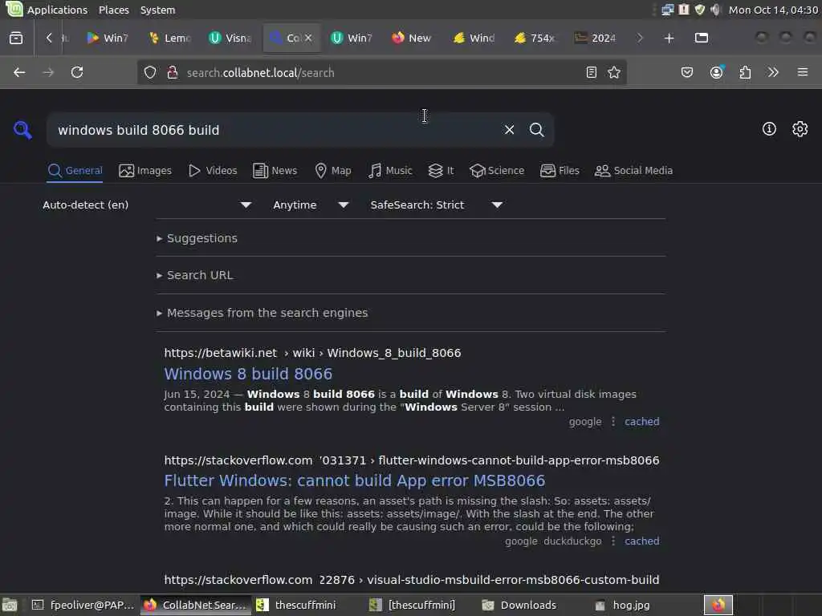The height and width of the screenshot is (616, 822).
Task: Switch to Social Media search category
Action: point(634,170)
